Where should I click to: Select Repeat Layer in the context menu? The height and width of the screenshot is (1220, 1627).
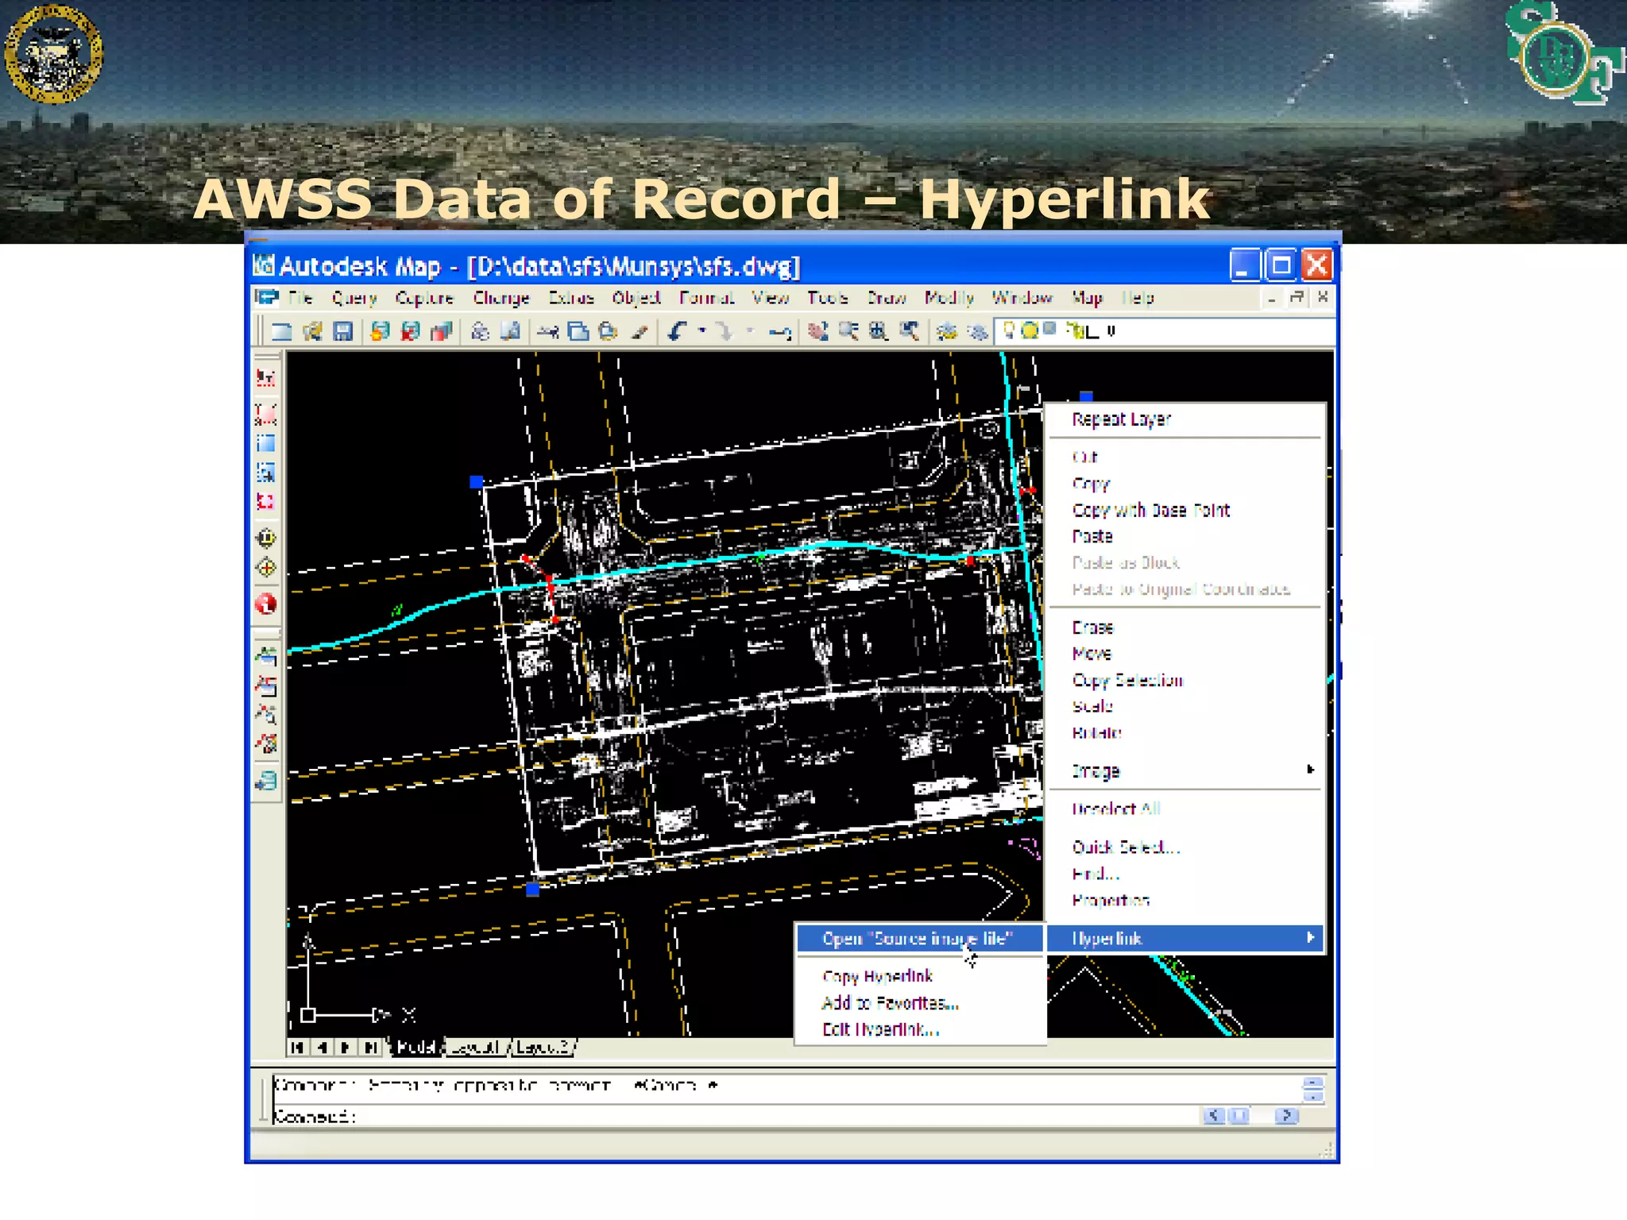[x=1121, y=419]
